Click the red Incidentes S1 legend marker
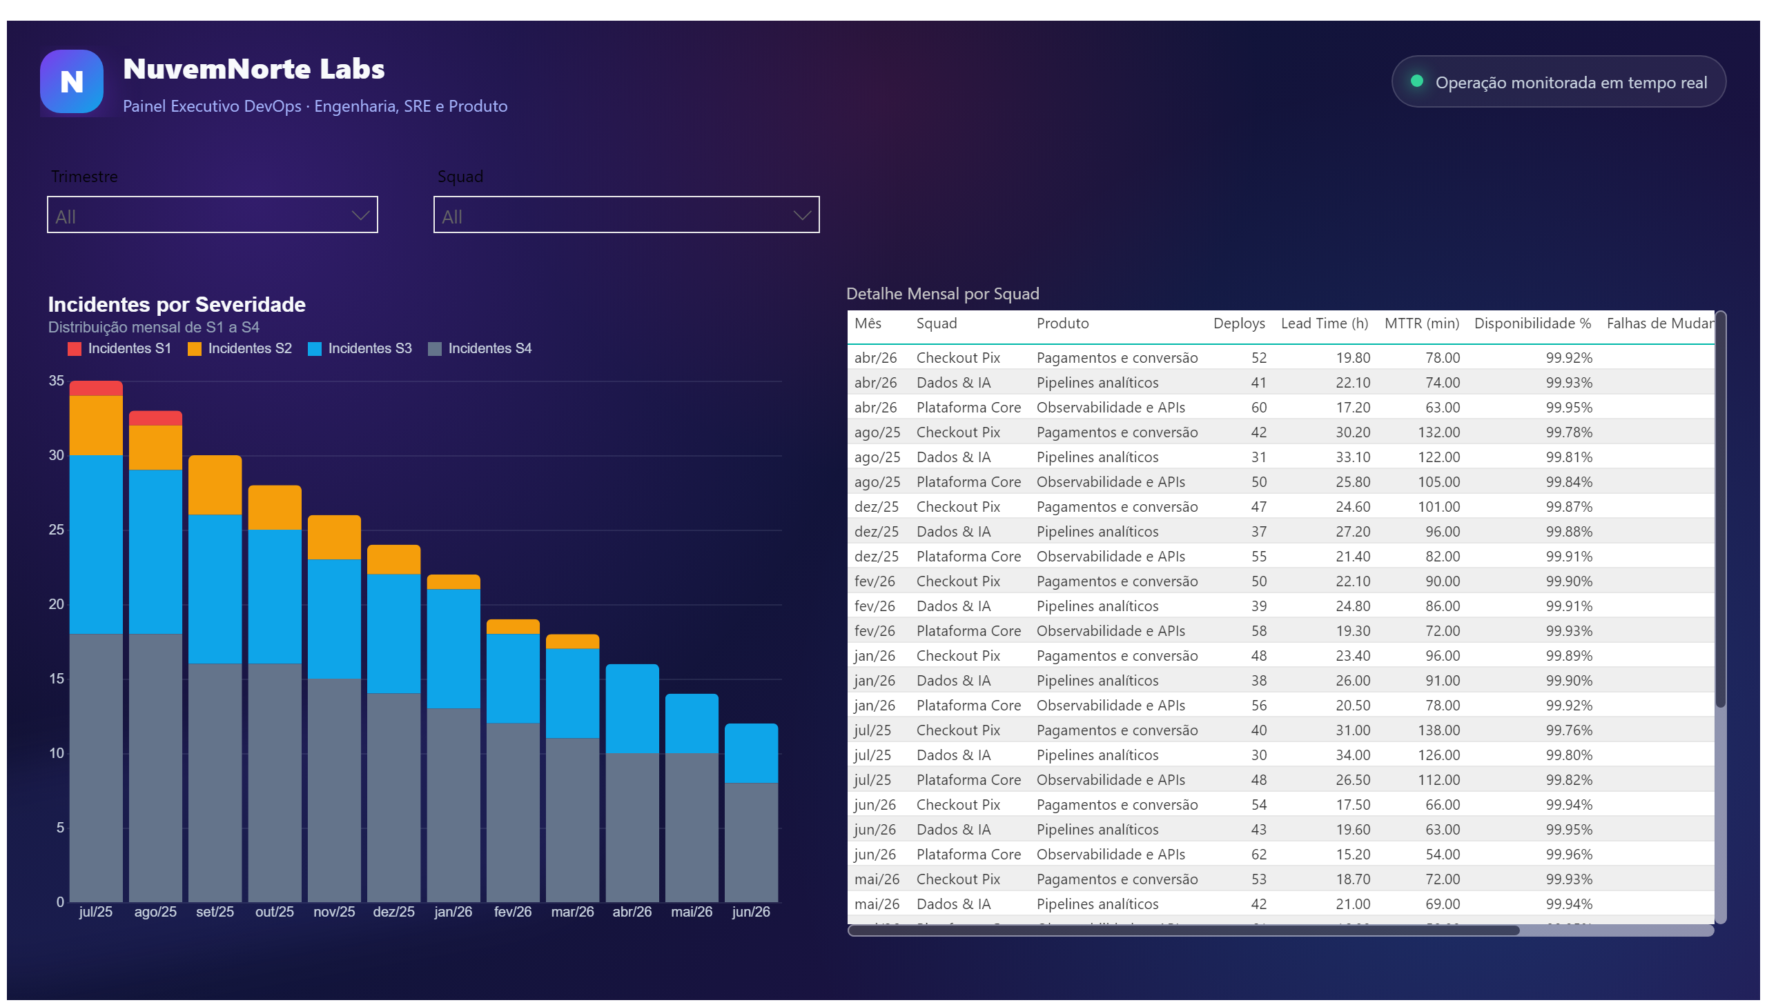The height and width of the screenshot is (1007, 1767). tap(74, 348)
